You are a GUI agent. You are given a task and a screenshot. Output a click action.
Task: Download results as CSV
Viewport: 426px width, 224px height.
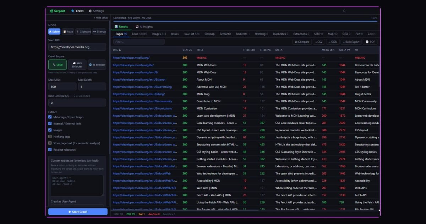point(319,42)
